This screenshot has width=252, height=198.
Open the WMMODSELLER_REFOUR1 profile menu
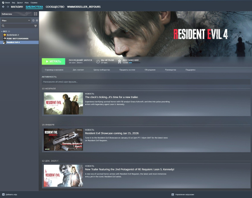84,7
